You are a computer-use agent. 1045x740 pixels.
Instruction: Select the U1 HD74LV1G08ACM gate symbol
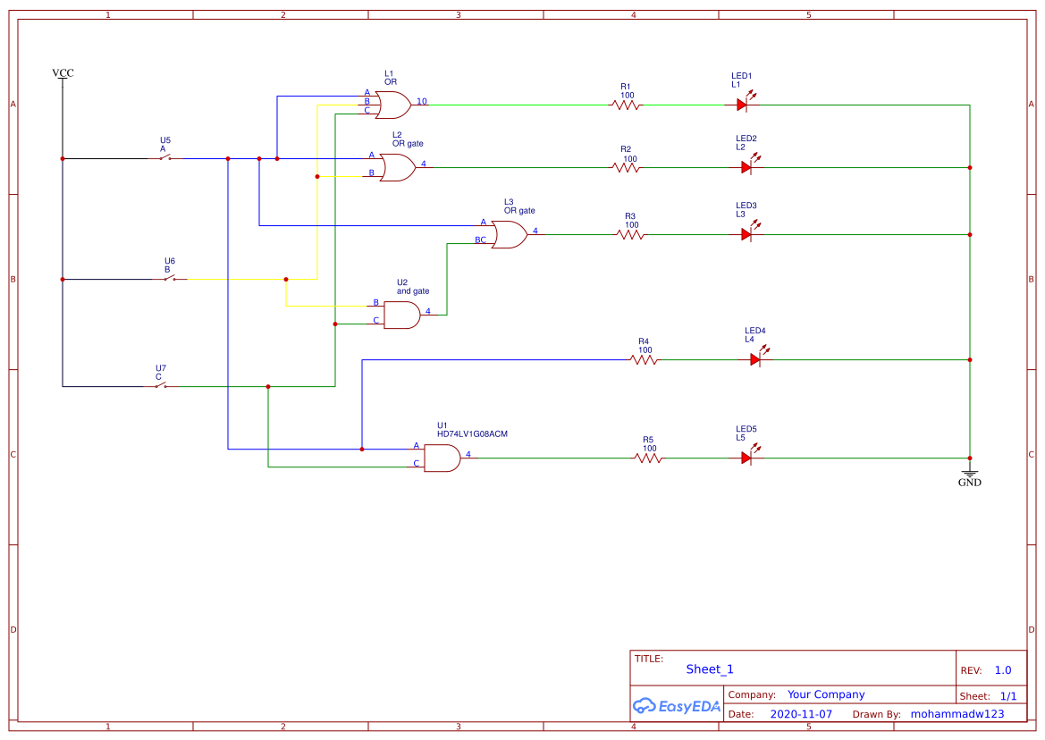tap(441, 456)
